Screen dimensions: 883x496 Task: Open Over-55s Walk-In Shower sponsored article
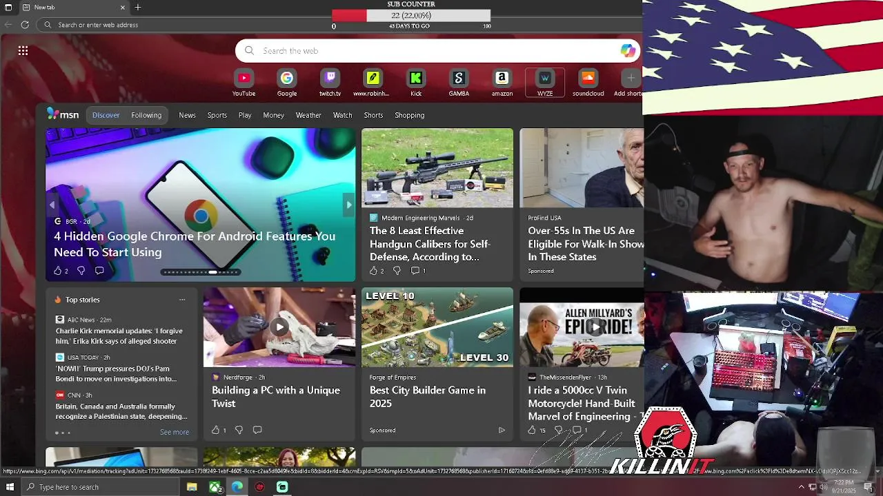coord(586,244)
